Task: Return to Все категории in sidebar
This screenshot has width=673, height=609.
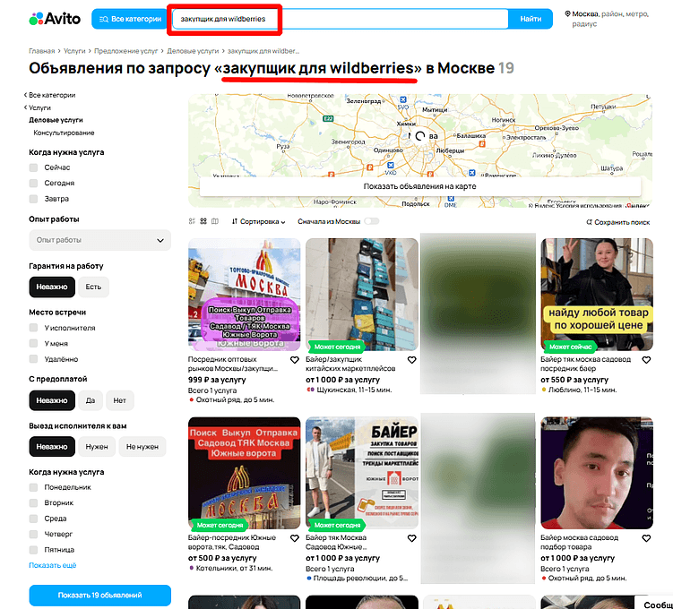Action: tap(50, 95)
